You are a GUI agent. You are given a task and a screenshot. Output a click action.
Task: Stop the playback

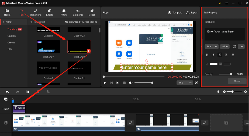tap(124, 83)
